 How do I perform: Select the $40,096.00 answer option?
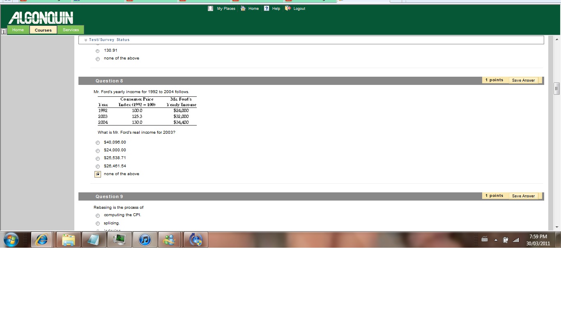(98, 143)
